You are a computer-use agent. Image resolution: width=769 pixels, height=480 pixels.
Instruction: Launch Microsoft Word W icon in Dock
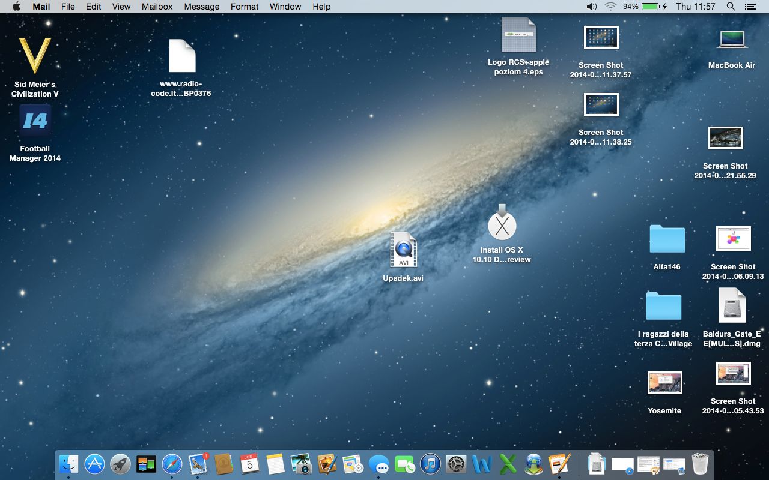tap(482, 464)
